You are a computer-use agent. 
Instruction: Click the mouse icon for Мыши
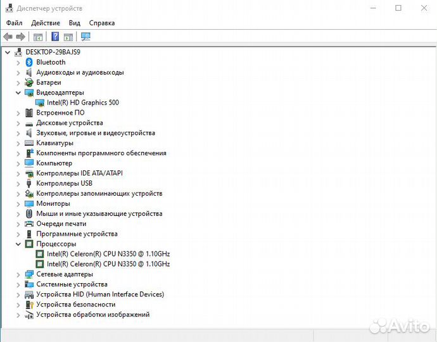click(29, 214)
